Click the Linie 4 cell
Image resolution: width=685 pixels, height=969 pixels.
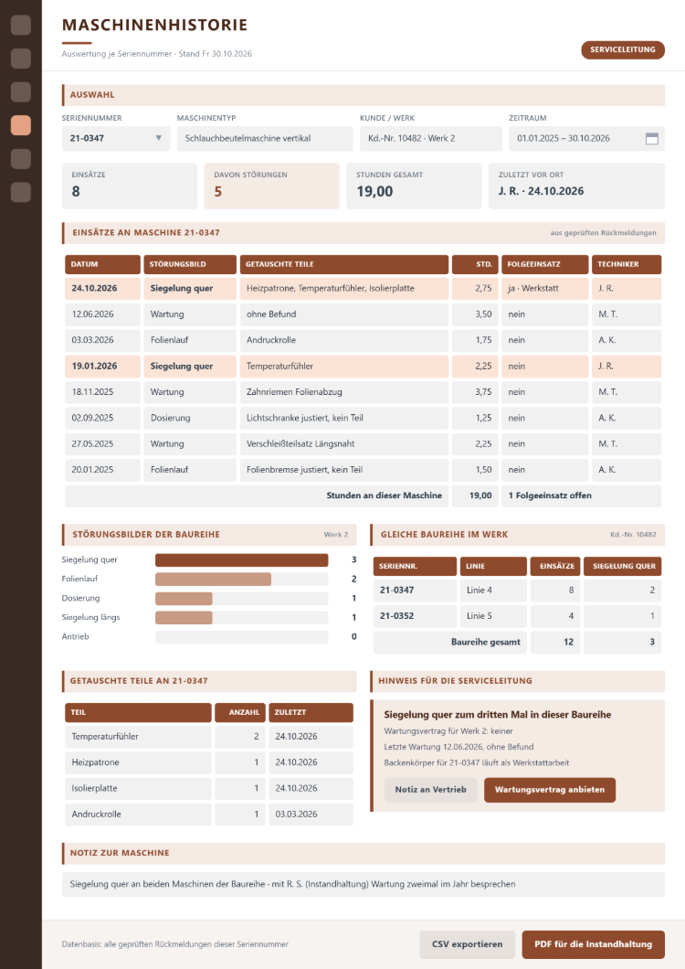[x=493, y=591]
